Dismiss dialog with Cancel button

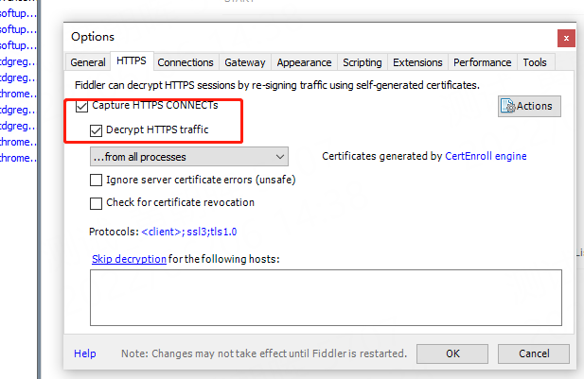tap(534, 353)
